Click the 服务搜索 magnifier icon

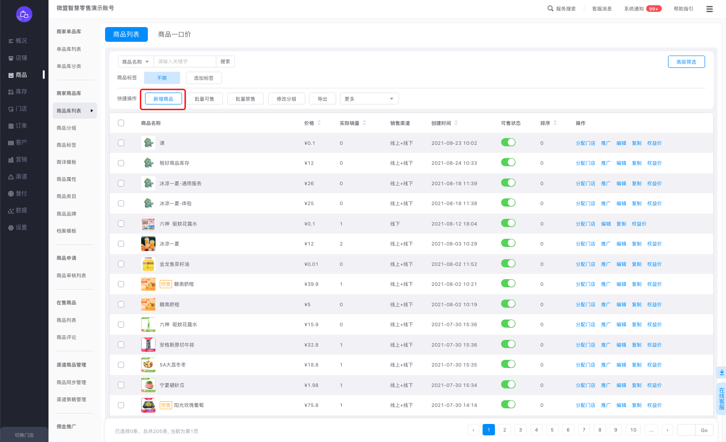pyautogui.click(x=550, y=9)
